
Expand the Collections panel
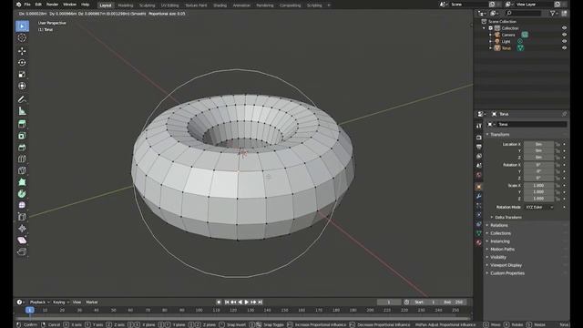click(500, 233)
